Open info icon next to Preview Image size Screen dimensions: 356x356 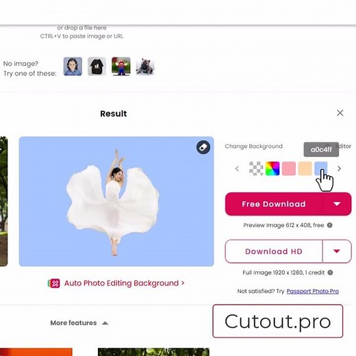329,225
